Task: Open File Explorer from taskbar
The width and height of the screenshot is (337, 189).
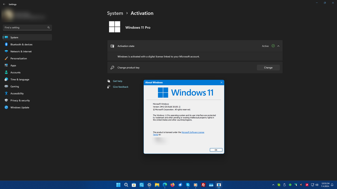Action: [x=157, y=185]
